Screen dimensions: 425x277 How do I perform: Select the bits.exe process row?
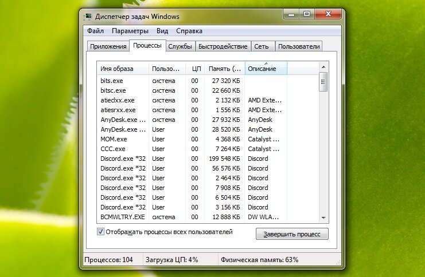coord(208,81)
